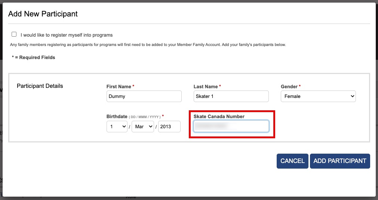Focus the First Name input containing Dummy

[144, 96]
